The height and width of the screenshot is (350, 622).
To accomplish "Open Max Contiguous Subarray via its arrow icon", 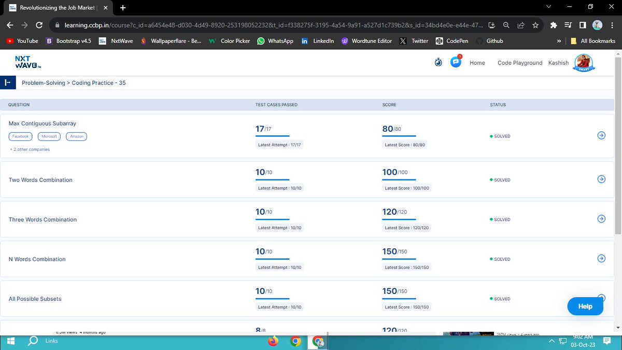I will pyautogui.click(x=601, y=135).
